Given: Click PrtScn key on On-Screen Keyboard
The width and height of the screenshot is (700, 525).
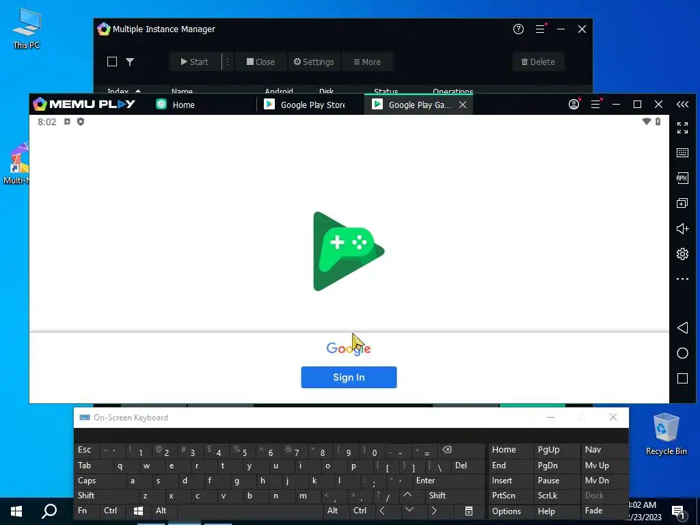Looking at the screenshot, I should 510,496.
